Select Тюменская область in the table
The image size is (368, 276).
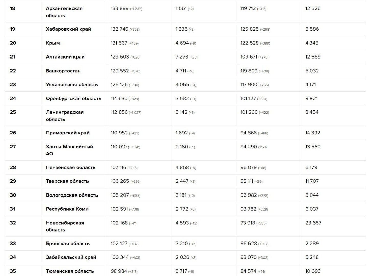70,271
